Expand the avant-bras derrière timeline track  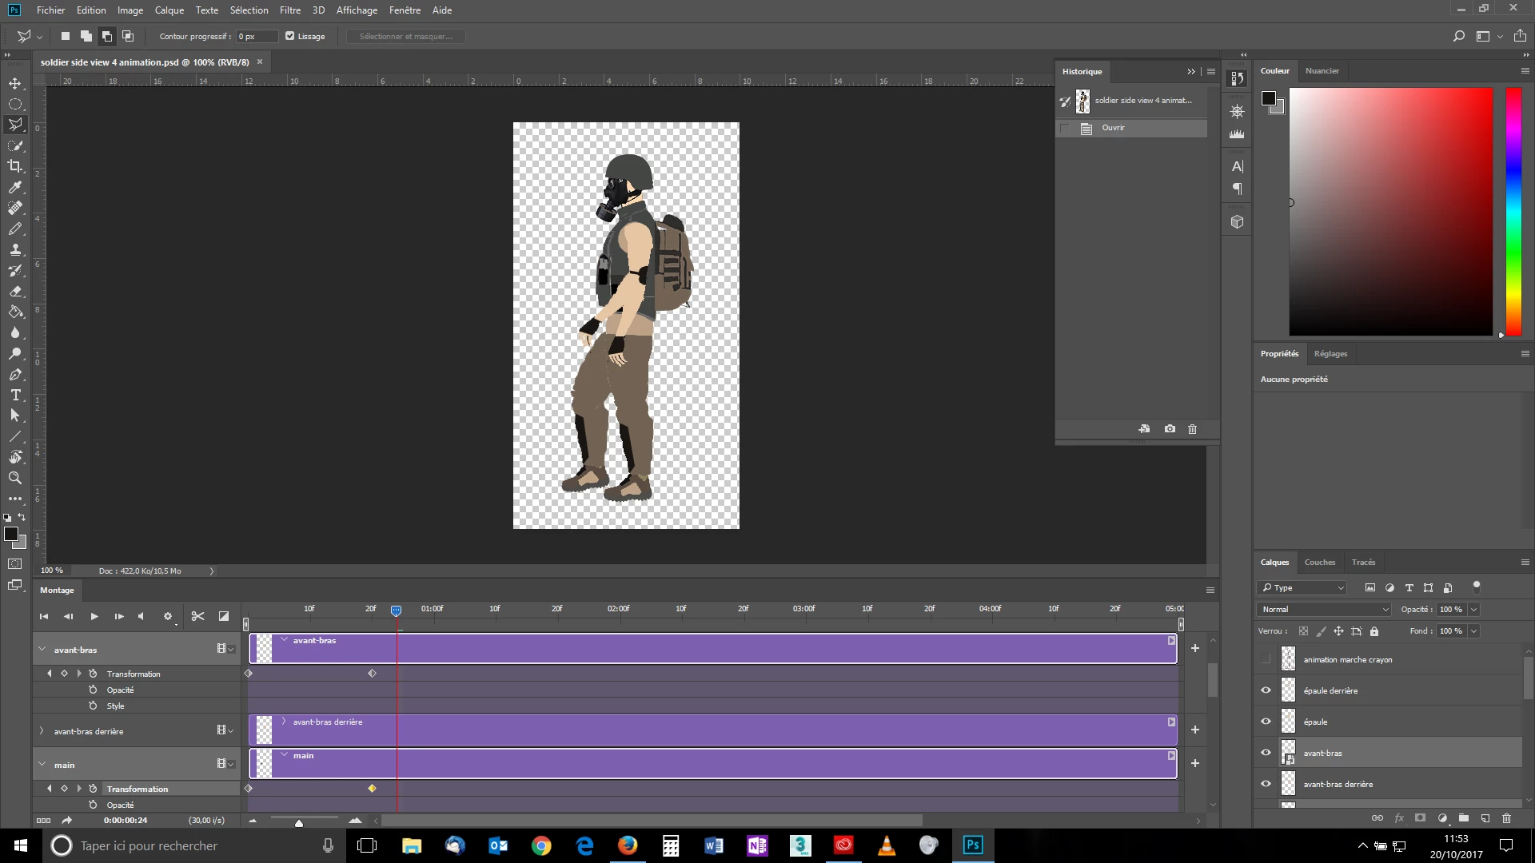coord(42,731)
